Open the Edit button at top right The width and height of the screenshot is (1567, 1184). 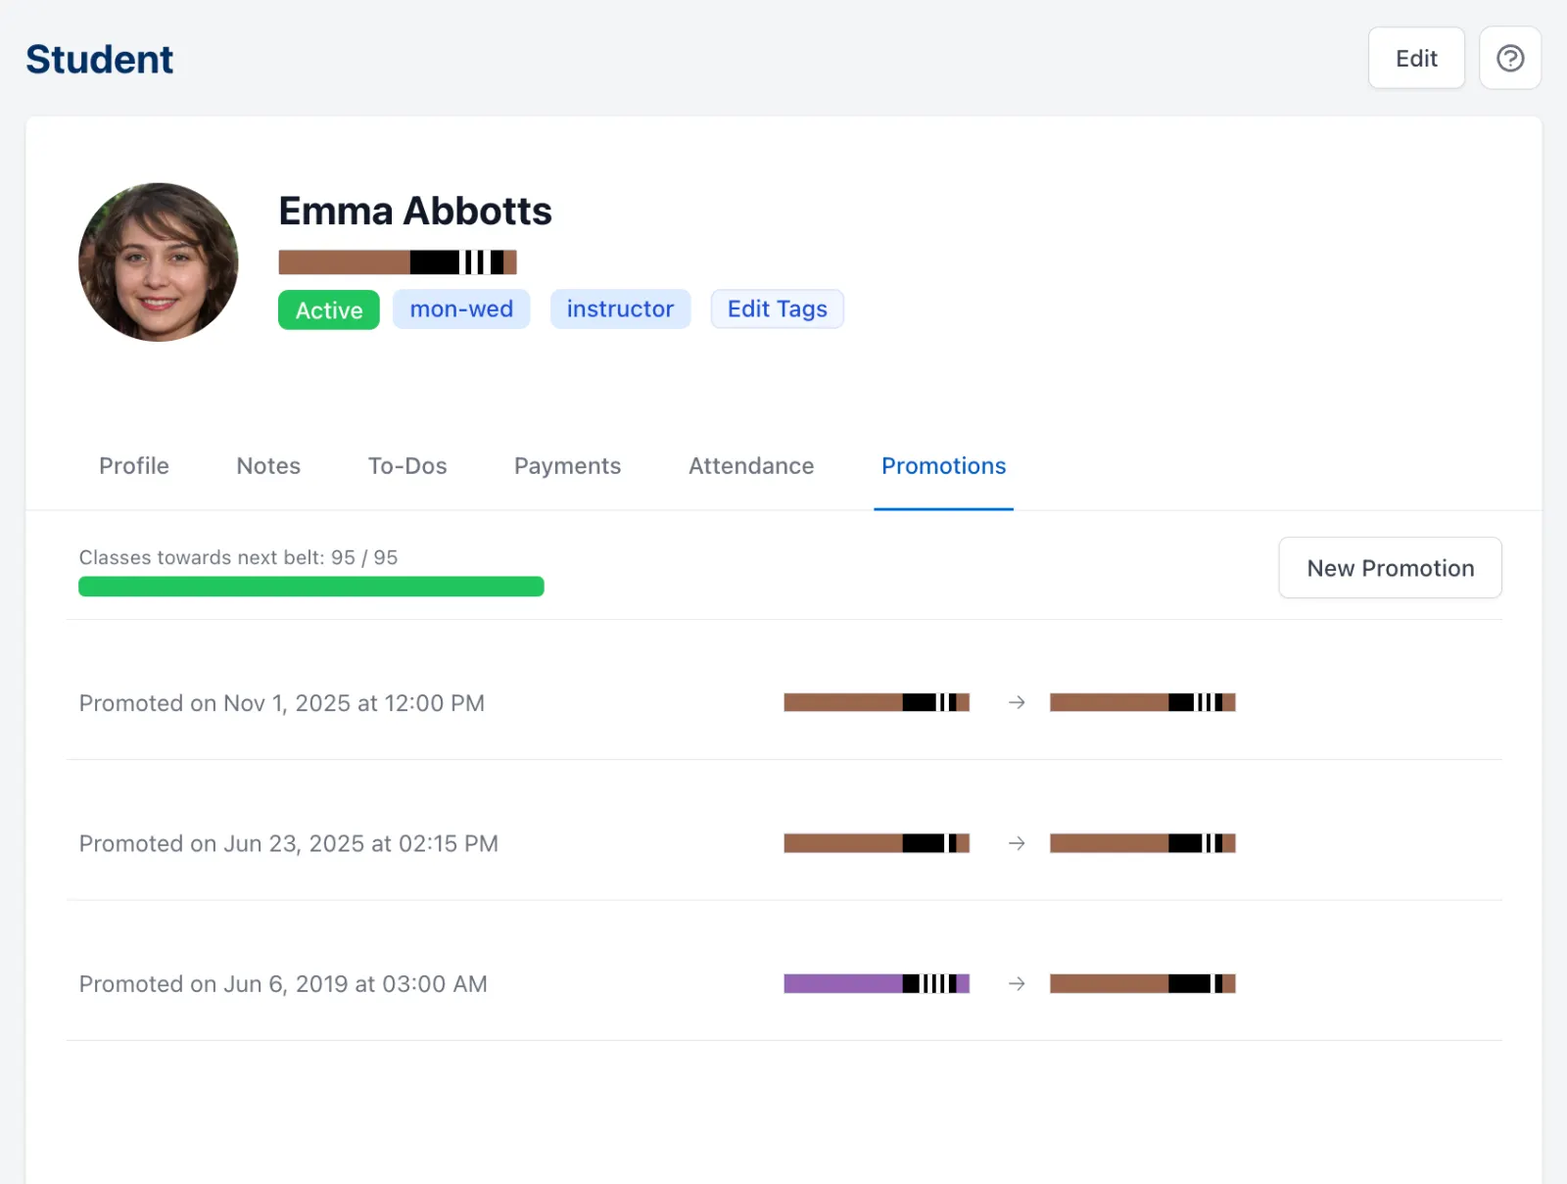pyautogui.click(x=1415, y=59)
